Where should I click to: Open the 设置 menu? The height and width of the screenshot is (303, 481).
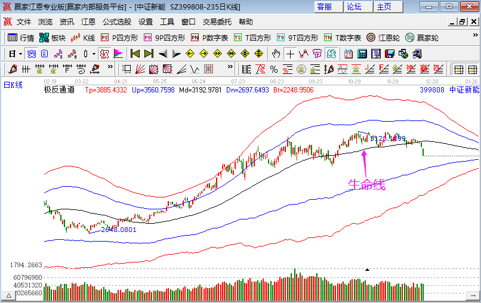click(x=146, y=22)
